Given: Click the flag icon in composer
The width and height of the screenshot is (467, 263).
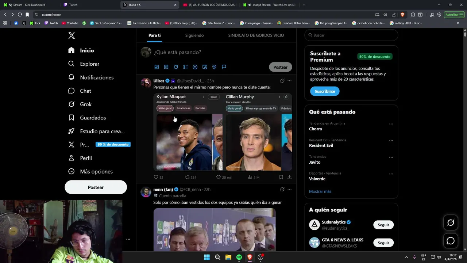Looking at the screenshot, I should [x=224, y=67].
